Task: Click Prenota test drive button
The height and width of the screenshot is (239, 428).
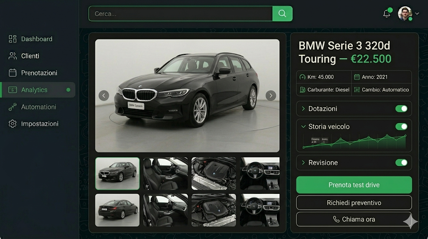Action: [x=354, y=185]
